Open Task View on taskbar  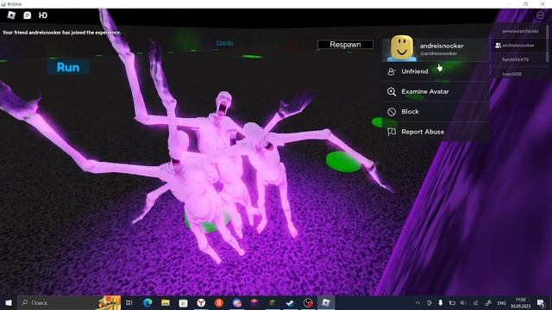(x=129, y=302)
